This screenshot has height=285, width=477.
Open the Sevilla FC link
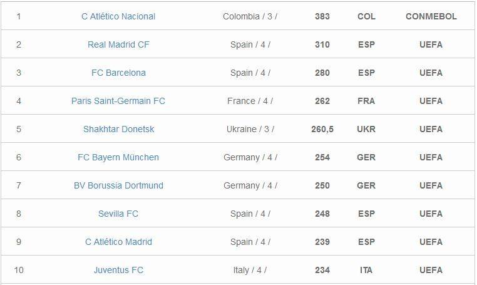coord(118,214)
